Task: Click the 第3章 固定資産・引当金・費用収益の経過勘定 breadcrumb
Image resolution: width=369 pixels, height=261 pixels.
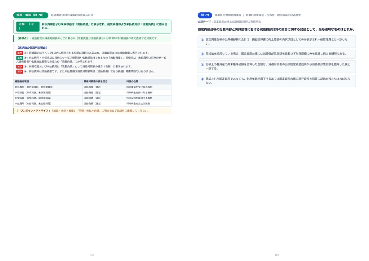Action: 273,15
